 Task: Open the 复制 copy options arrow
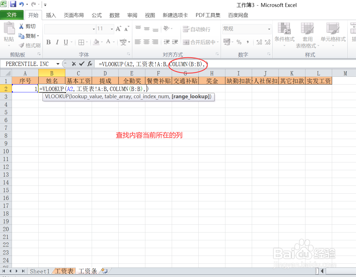point(38,36)
